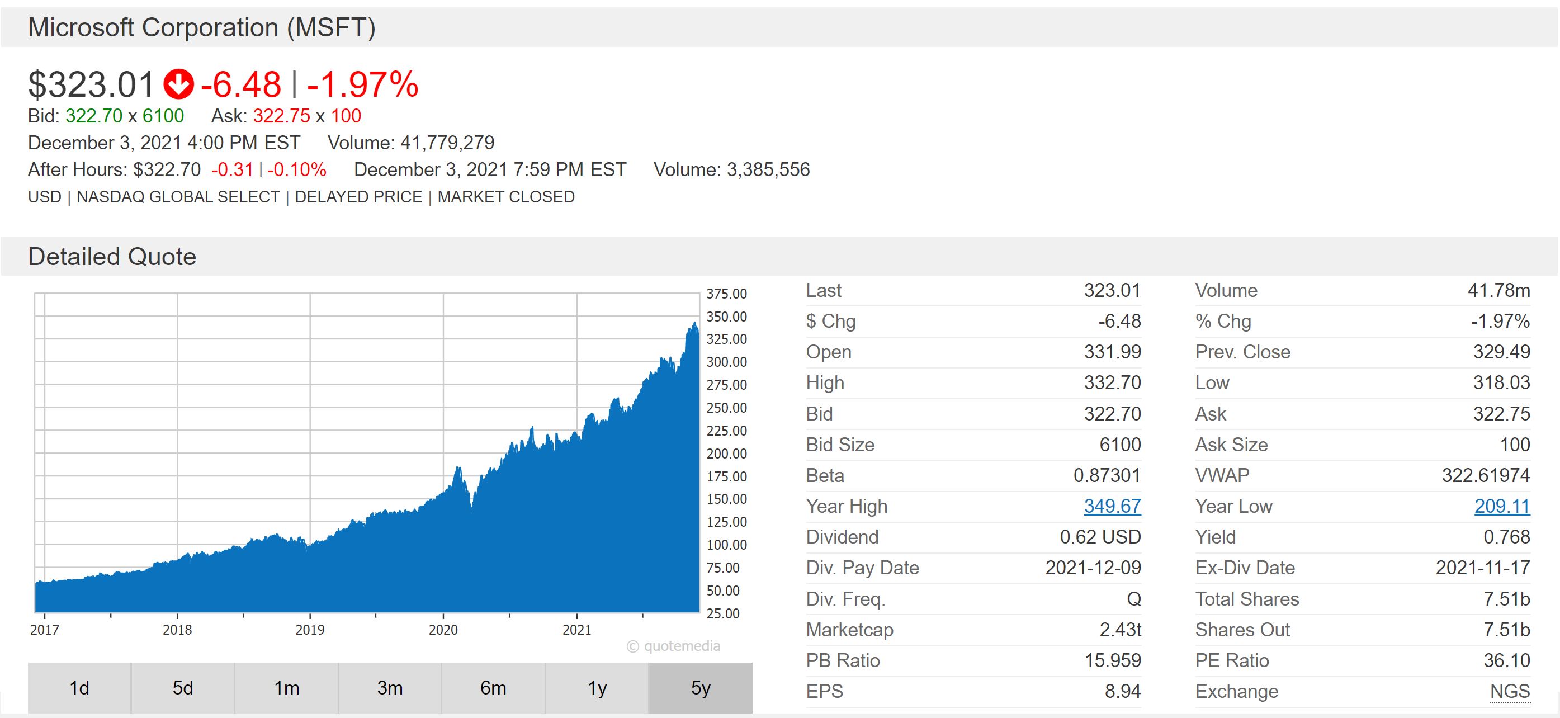Click the Detailed Quote section header

click(112, 257)
